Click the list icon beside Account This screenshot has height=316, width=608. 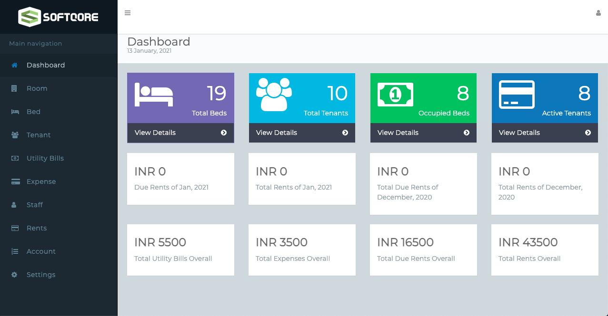[15, 251]
